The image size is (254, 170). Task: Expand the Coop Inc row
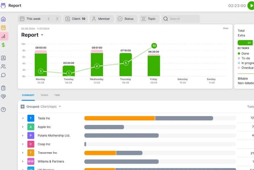point(23,144)
